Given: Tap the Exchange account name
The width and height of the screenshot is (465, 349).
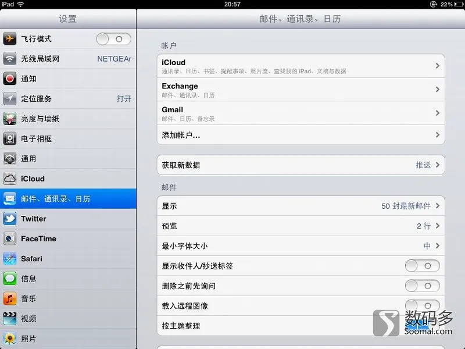Looking at the screenshot, I should point(180,86).
